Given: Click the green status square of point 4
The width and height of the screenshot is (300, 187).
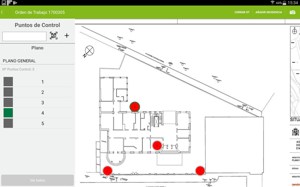Looking at the screenshot, I should coord(8,113).
